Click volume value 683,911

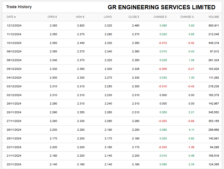213,26
